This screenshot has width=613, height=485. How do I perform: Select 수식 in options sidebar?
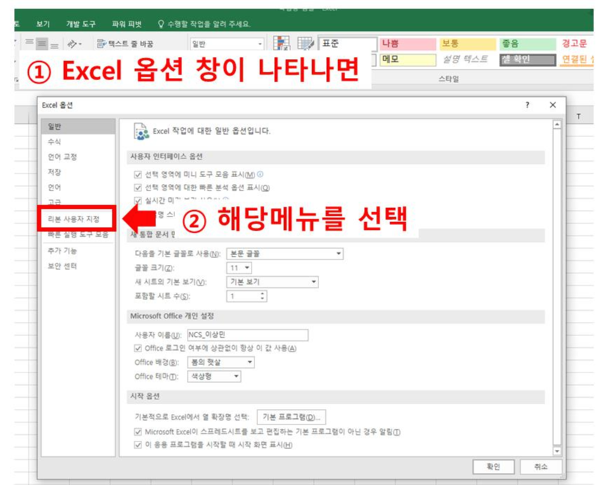[78, 141]
